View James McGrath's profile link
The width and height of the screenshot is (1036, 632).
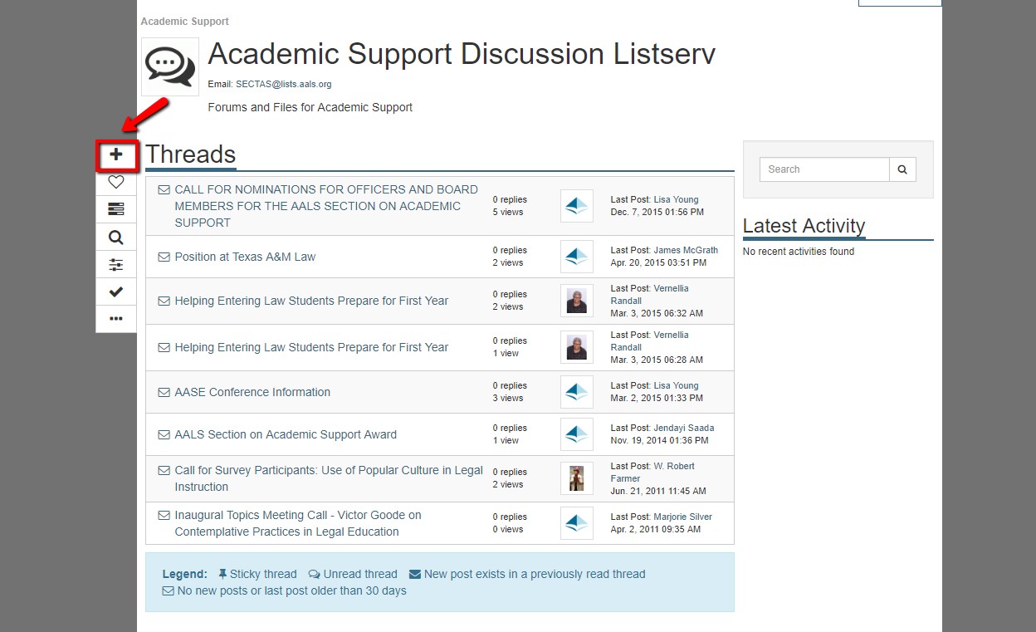coord(686,250)
